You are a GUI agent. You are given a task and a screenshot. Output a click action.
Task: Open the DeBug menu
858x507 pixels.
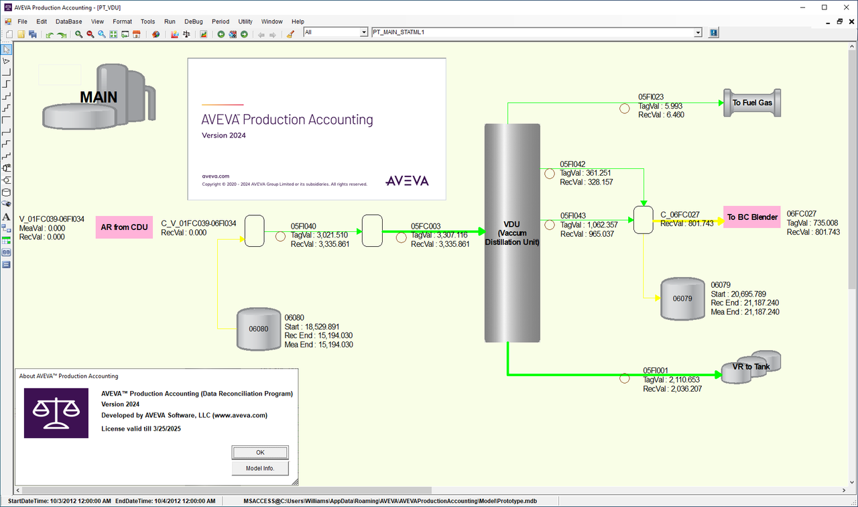click(193, 21)
